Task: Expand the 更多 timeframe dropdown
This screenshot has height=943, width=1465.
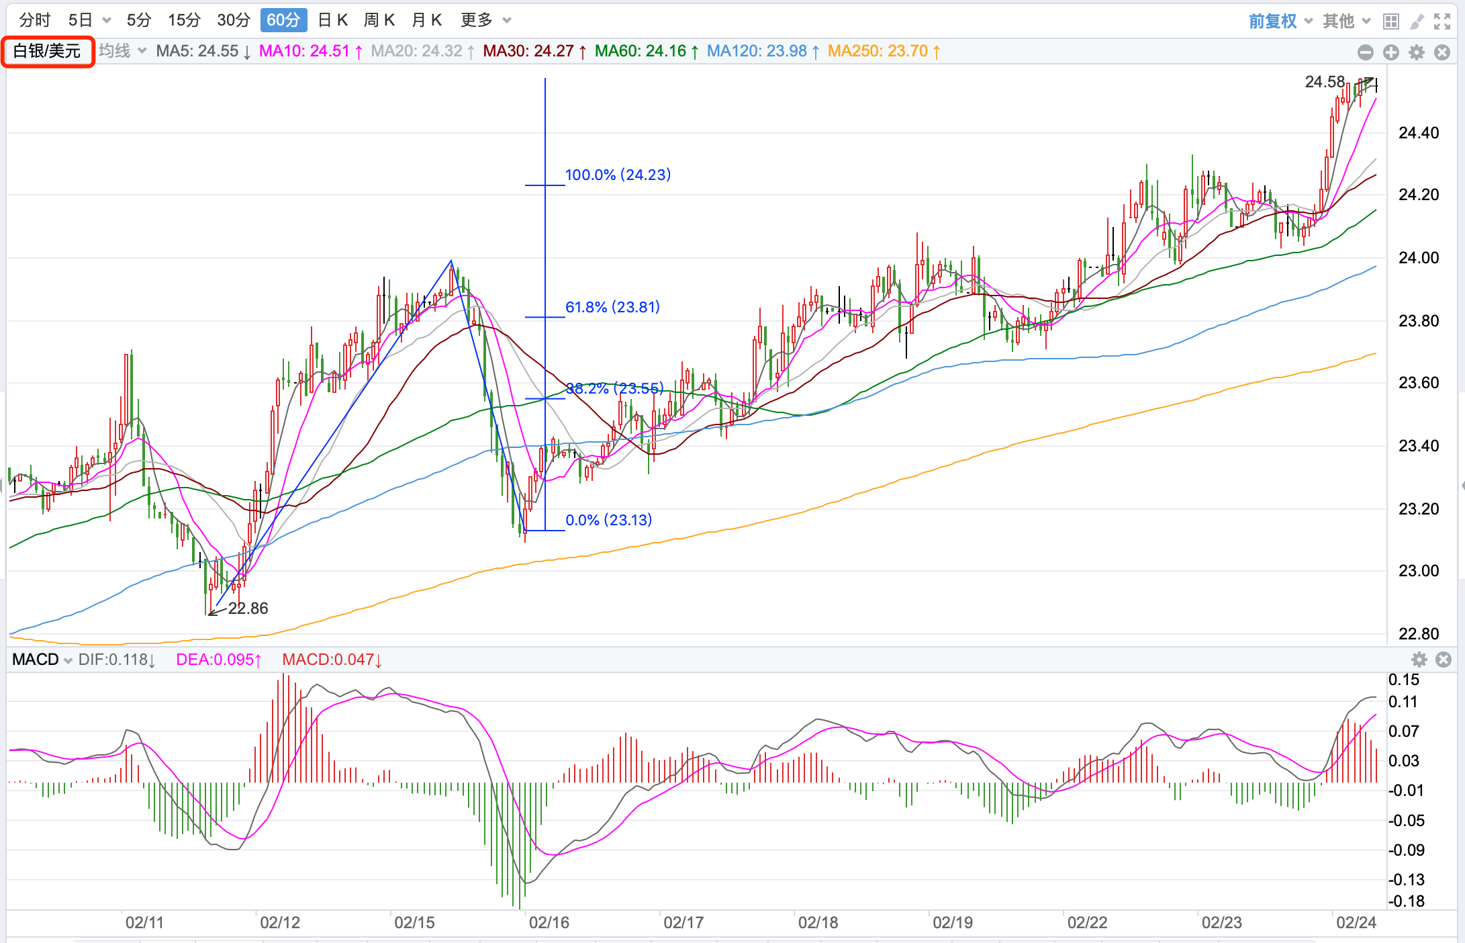Action: click(x=486, y=20)
